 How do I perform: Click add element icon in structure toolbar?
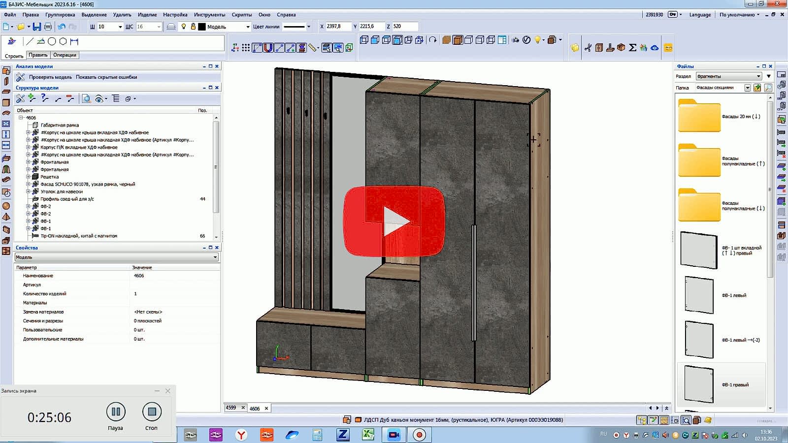tap(32, 98)
